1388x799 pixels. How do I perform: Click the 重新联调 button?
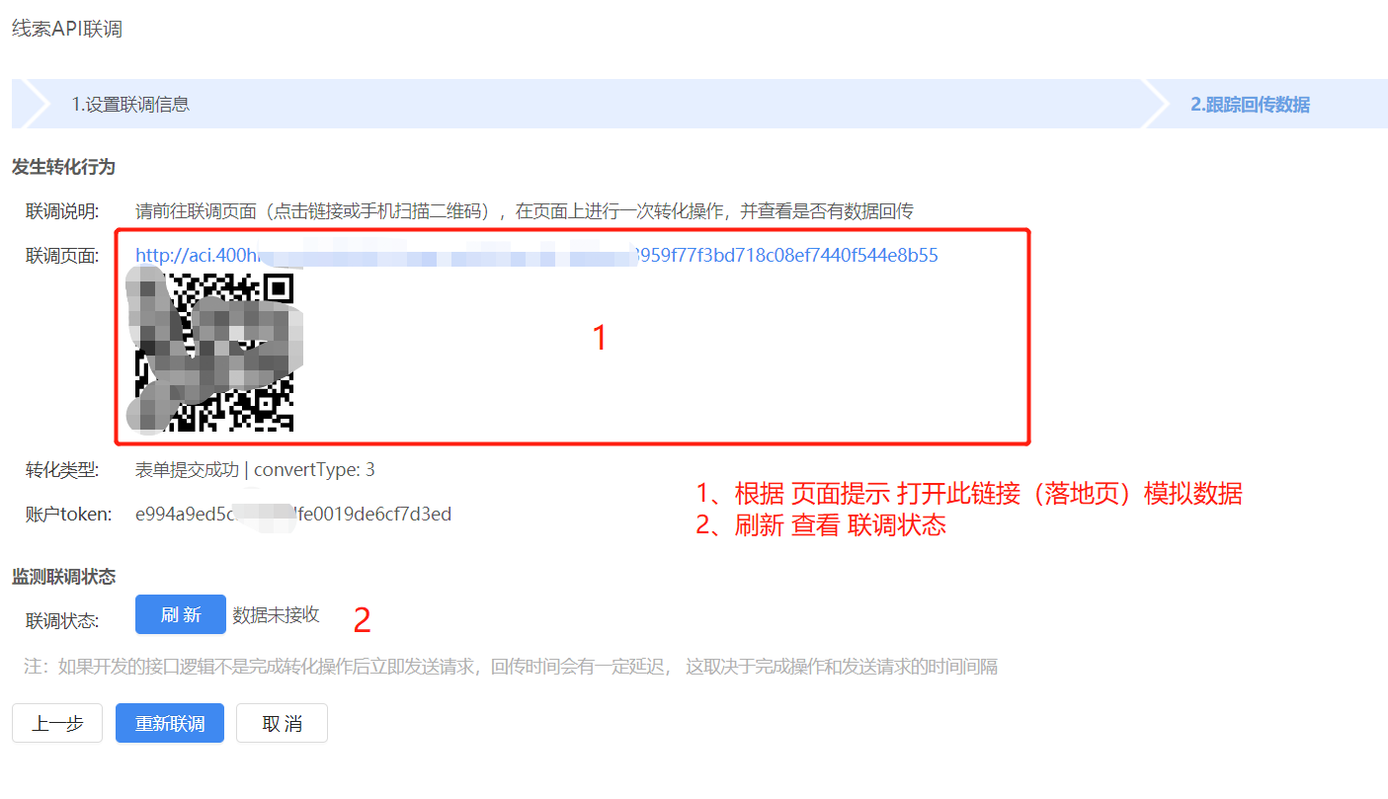click(x=170, y=723)
